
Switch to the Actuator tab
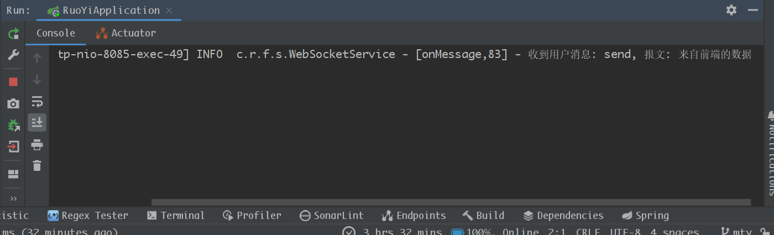pyautogui.click(x=125, y=33)
